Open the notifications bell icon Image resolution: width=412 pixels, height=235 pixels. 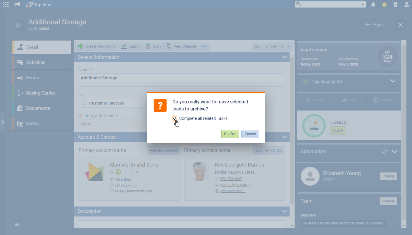[373, 4]
